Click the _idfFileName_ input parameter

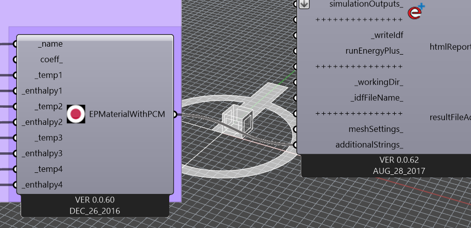click(377, 98)
